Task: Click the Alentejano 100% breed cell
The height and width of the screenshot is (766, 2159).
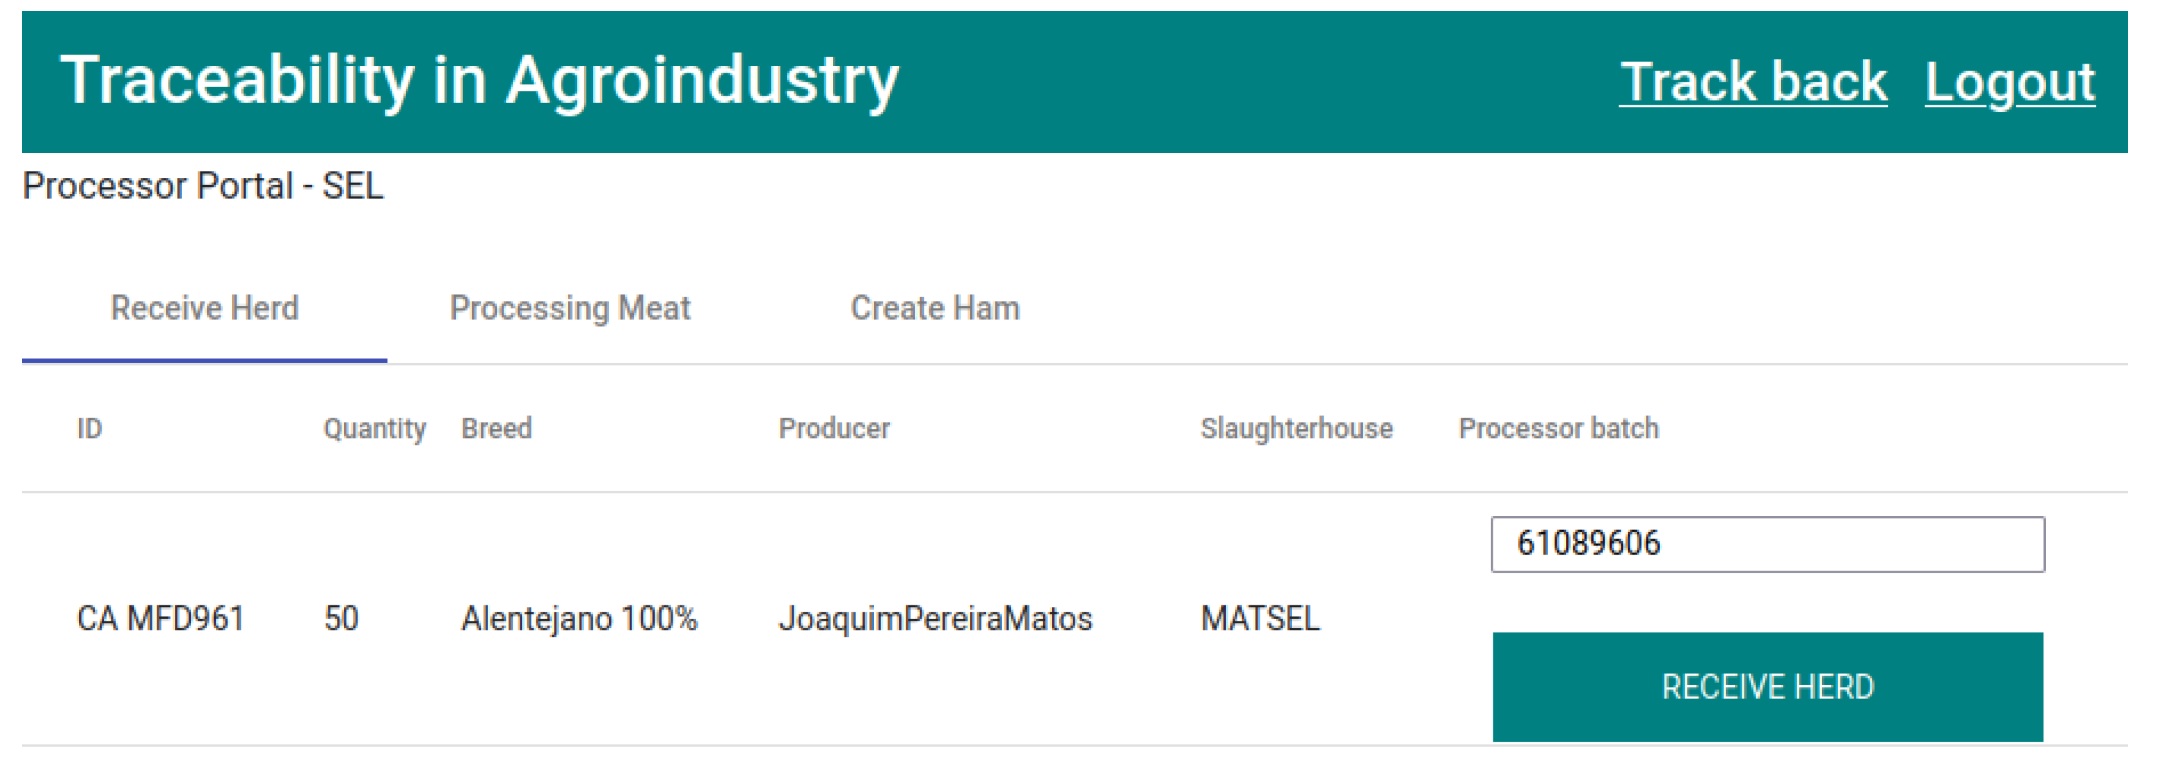Action: click(x=579, y=619)
